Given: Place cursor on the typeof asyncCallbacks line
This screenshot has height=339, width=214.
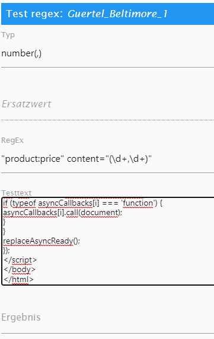Looking at the screenshot, I should [82, 203].
